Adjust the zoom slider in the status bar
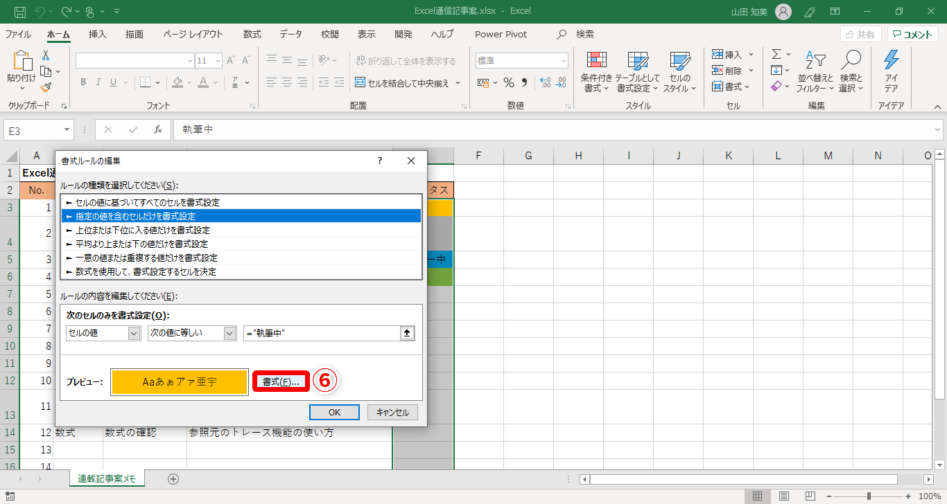 [x=869, y=496]
